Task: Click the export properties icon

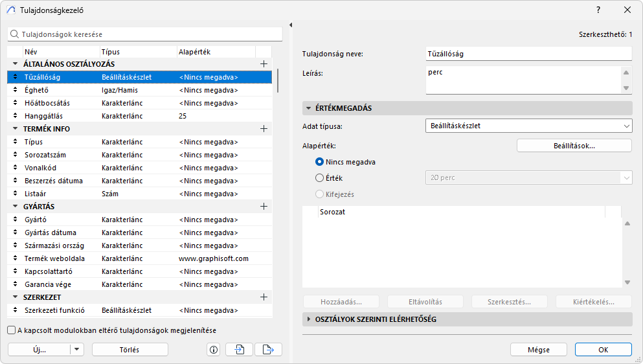Action: 268,350
